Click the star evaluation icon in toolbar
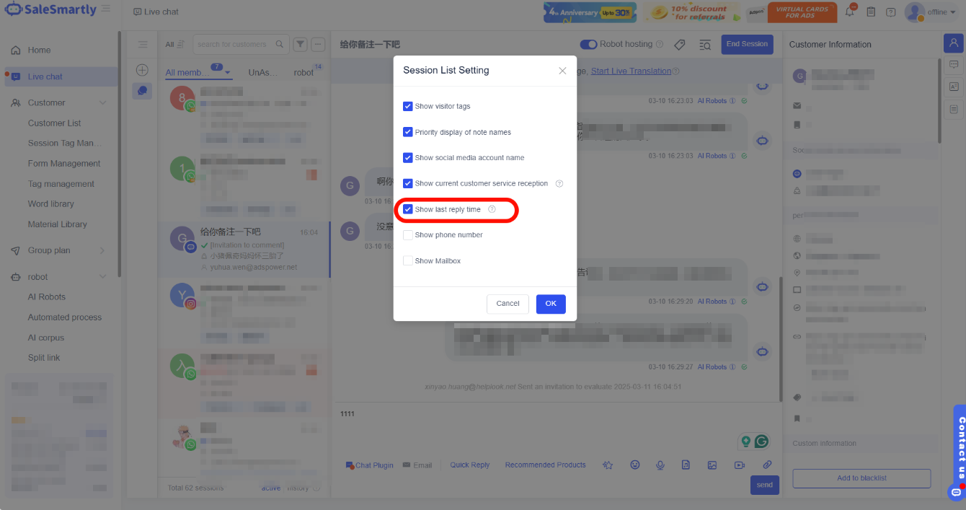The image size is (966, 510). click(608, 465)
